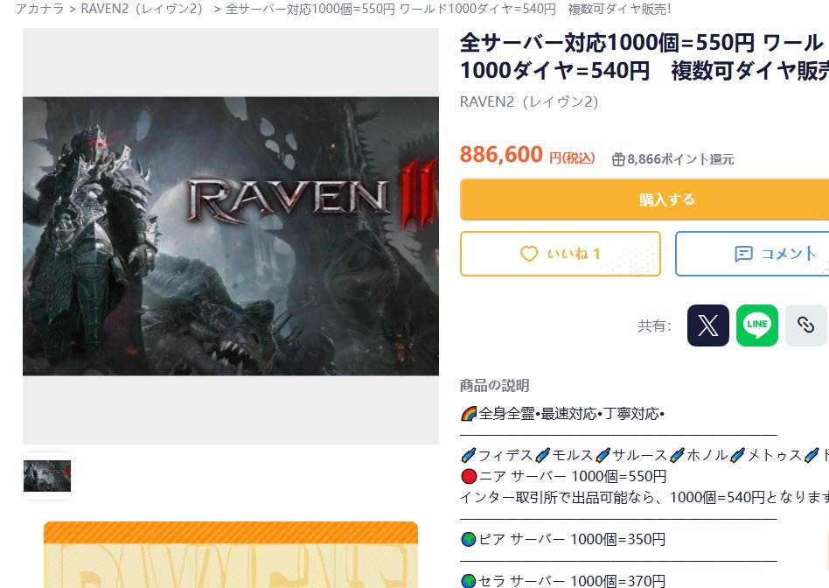Open the RAVEN2（レイヴン2） category link under title
Screen dimensions: 829x588
coord(529,101)
